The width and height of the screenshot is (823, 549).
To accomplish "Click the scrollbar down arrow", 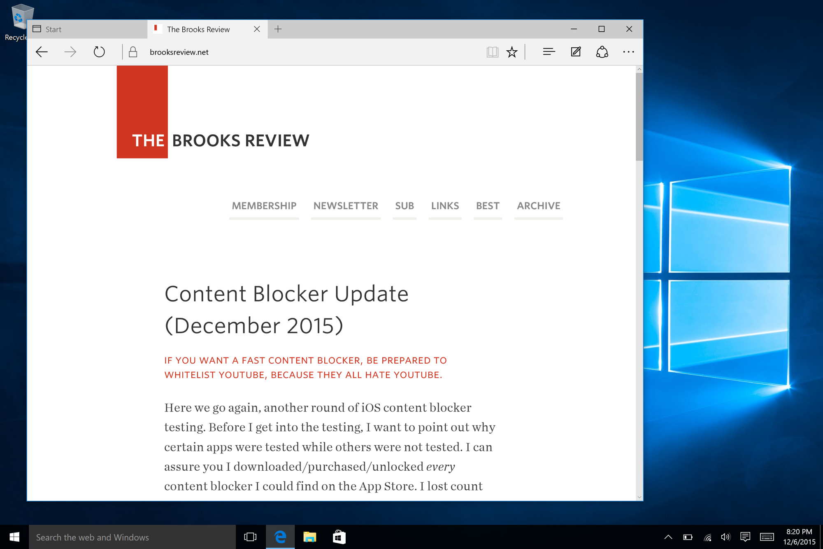I will click(639, 497).
